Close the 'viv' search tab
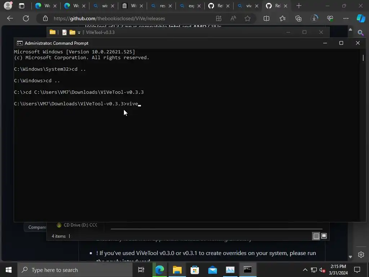369x277 pixels. tap(257, 6)
